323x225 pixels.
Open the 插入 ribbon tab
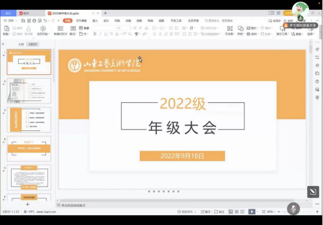pyautogui.click(x=95, y=20)
